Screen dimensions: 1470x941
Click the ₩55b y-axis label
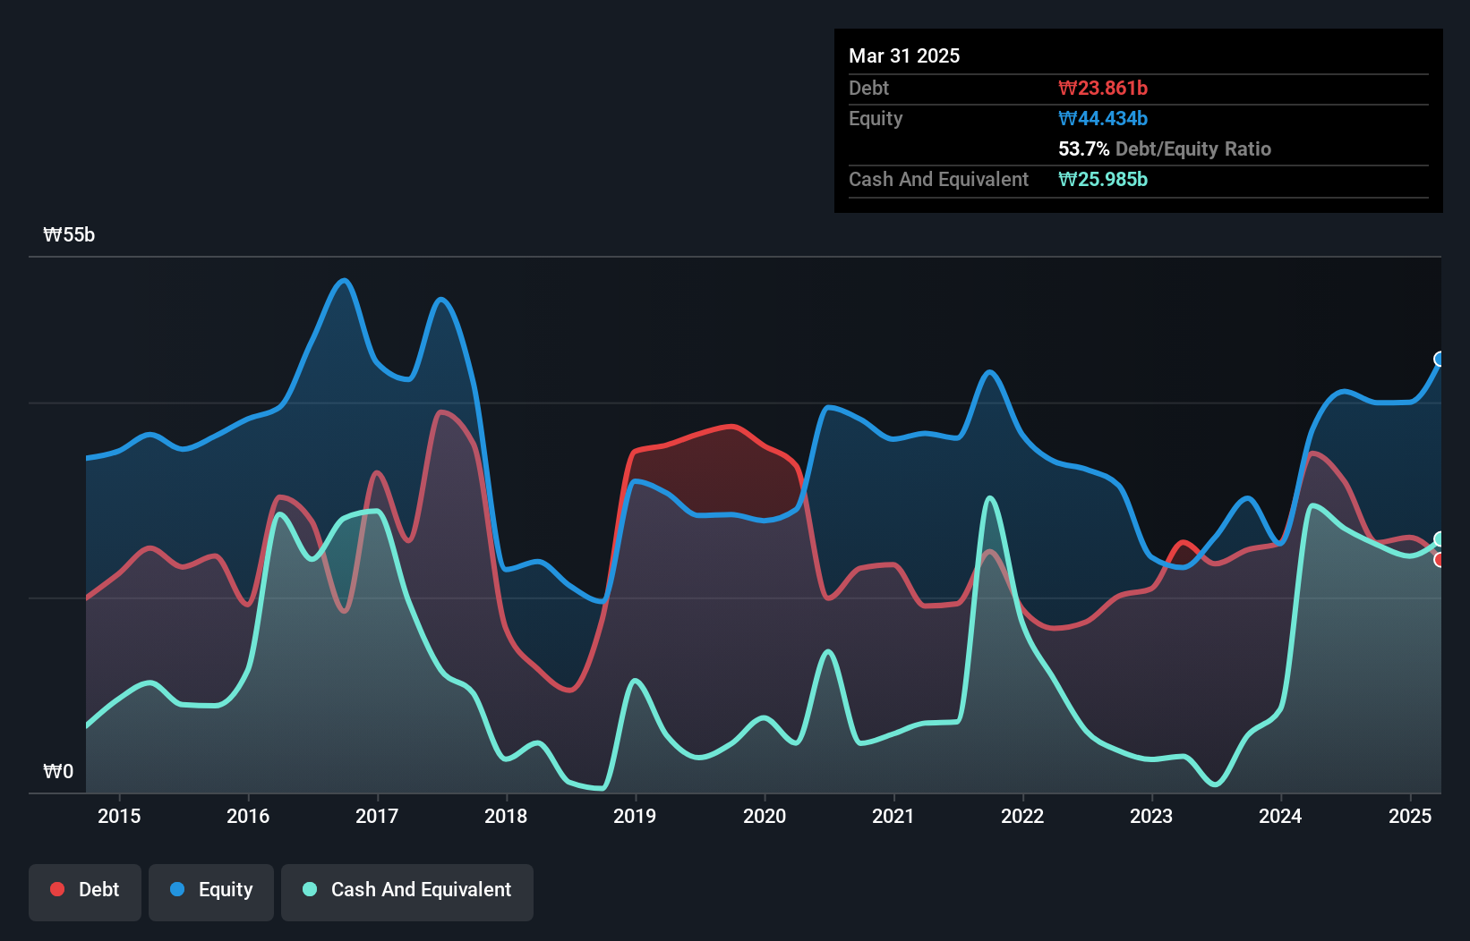(x=69, y=234)
